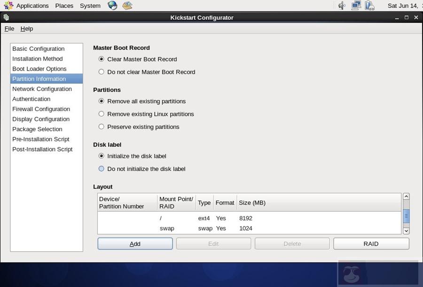Click the Kickstart Configurator titlebar icon

(x=6, y=17)
